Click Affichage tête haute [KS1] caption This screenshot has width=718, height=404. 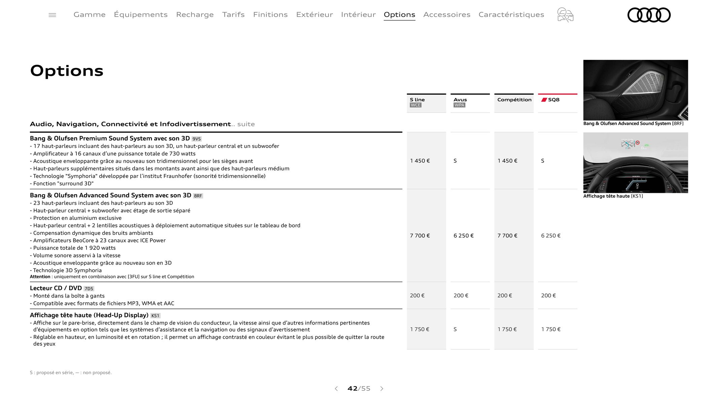pyautogui.click(x=613, y=196)
